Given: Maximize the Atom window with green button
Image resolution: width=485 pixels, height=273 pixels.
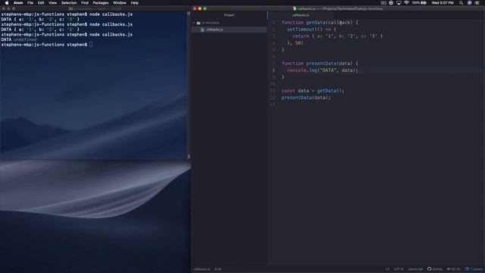Looking at the screenshot, I should click(205, 8).
